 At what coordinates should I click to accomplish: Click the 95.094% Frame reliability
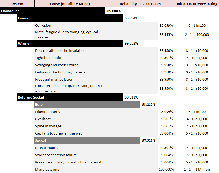[x=131, y=18]
